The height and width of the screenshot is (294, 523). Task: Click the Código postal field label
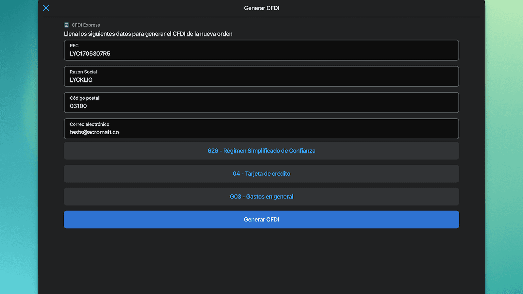pos(84,98)
